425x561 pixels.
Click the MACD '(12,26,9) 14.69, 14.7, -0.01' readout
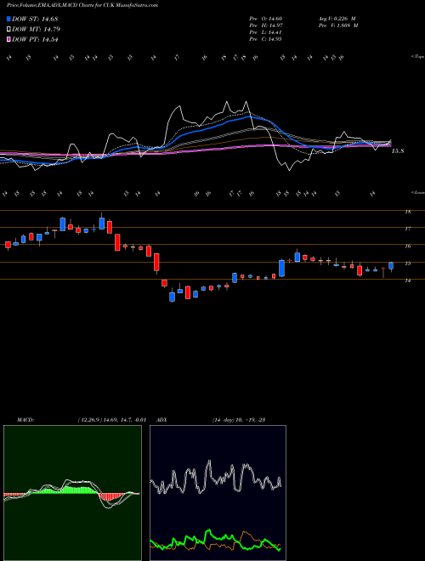pos(111,420)
